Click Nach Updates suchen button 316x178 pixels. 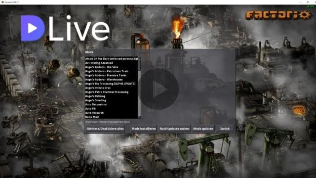[x=174, y=129]
